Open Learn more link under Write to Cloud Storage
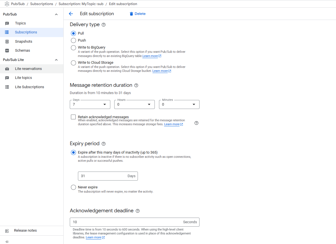 click(160, 71)
